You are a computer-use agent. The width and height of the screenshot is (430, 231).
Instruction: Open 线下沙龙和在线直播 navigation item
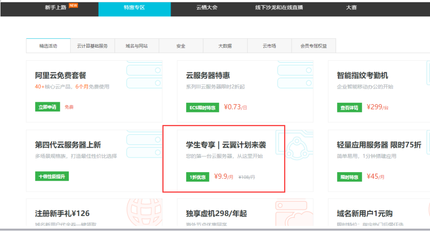pos(279,7)
